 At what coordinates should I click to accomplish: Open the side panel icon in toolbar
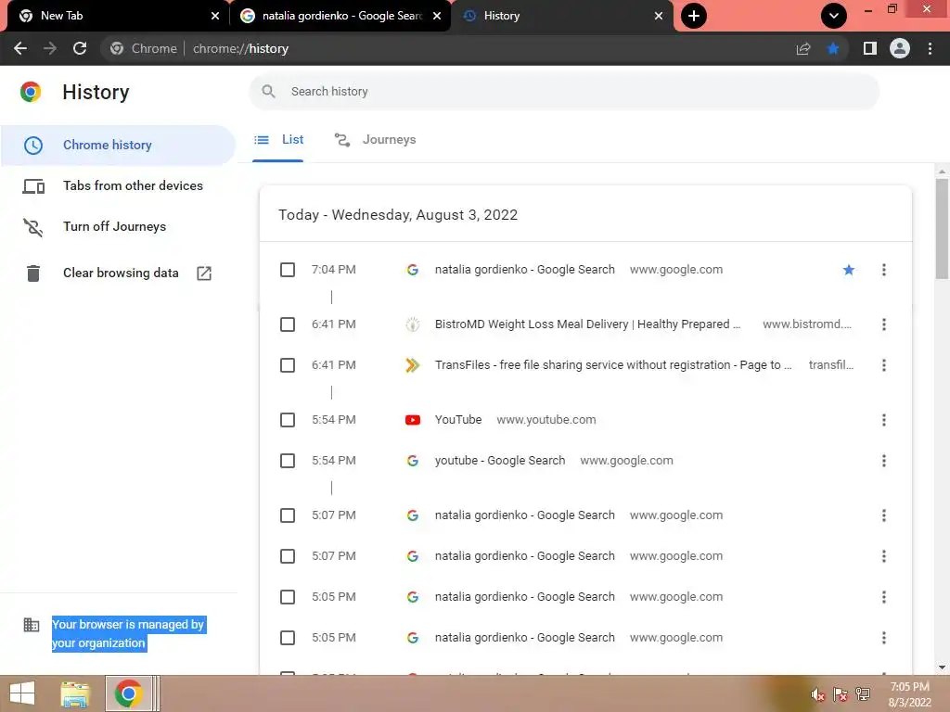pyautogui.click(x=870, y=48)
